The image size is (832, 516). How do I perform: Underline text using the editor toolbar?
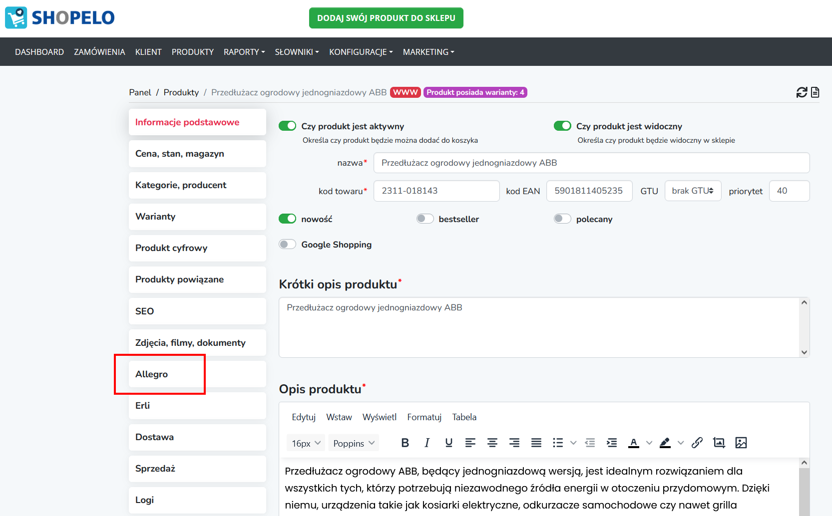click(x=448, y=443)
